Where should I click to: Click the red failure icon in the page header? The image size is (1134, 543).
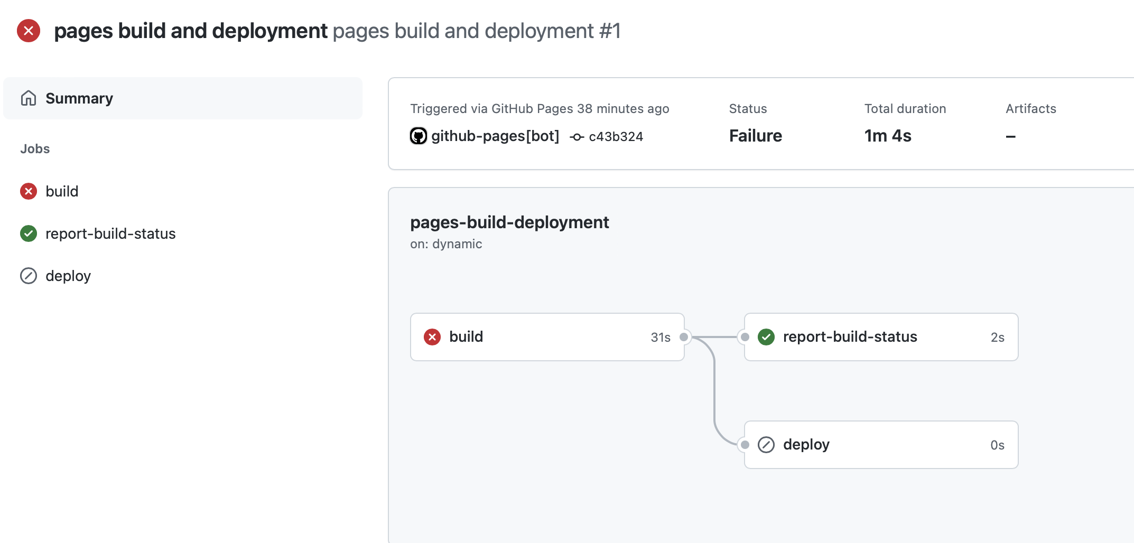coord(29,31)
